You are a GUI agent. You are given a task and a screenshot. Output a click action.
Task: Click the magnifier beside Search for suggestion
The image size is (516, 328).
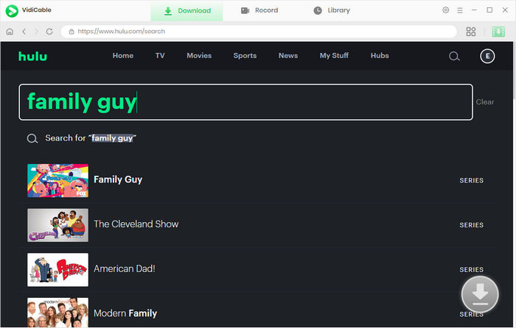coord(32,138)
